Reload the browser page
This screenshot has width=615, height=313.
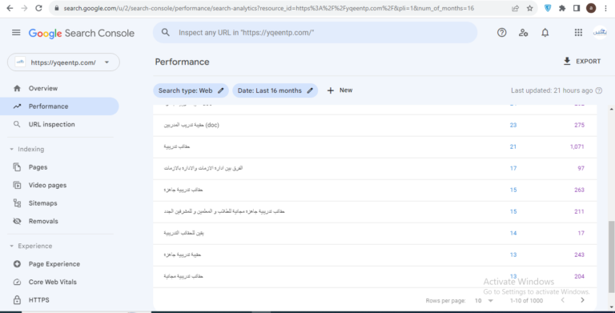38,8
